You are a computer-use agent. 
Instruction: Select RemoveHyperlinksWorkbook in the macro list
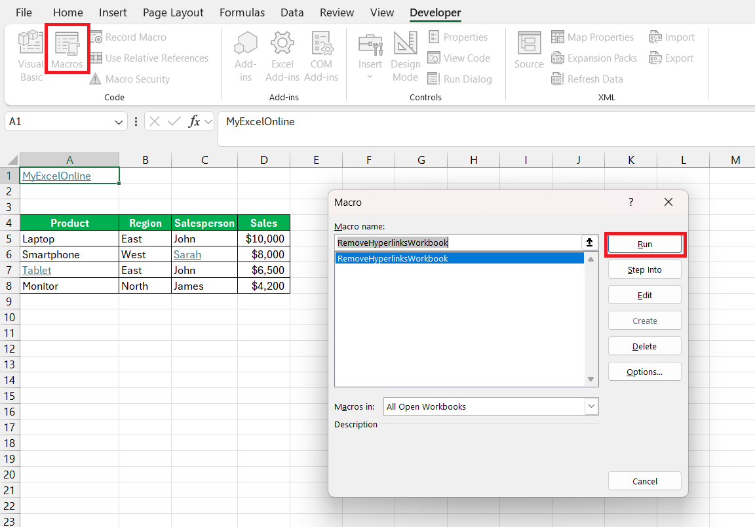point(460,259)
